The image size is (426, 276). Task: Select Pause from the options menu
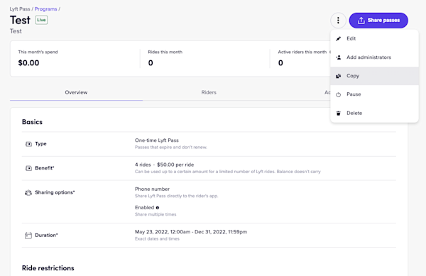tap(374, 94)
